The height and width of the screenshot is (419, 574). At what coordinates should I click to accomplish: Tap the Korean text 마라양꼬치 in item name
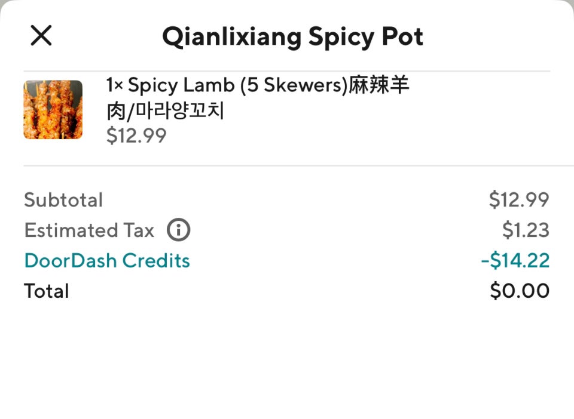pos(180,110)
